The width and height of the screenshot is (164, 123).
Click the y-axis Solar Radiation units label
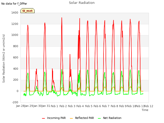click(x=4, y=58)
